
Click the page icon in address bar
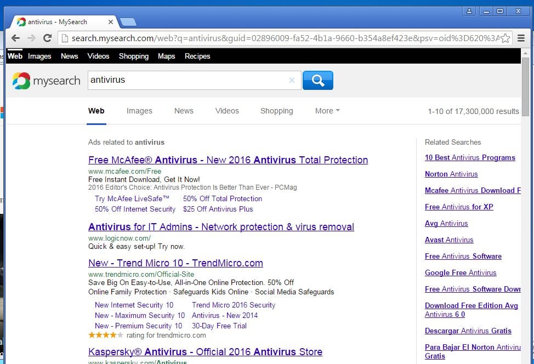pos(64,38)
